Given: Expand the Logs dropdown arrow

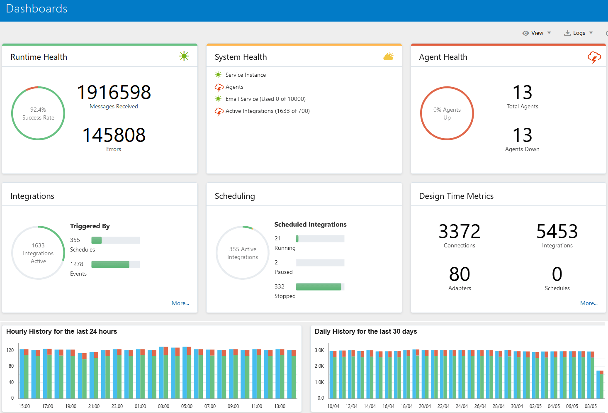Looking at the screenshot, I should point(591,33).
